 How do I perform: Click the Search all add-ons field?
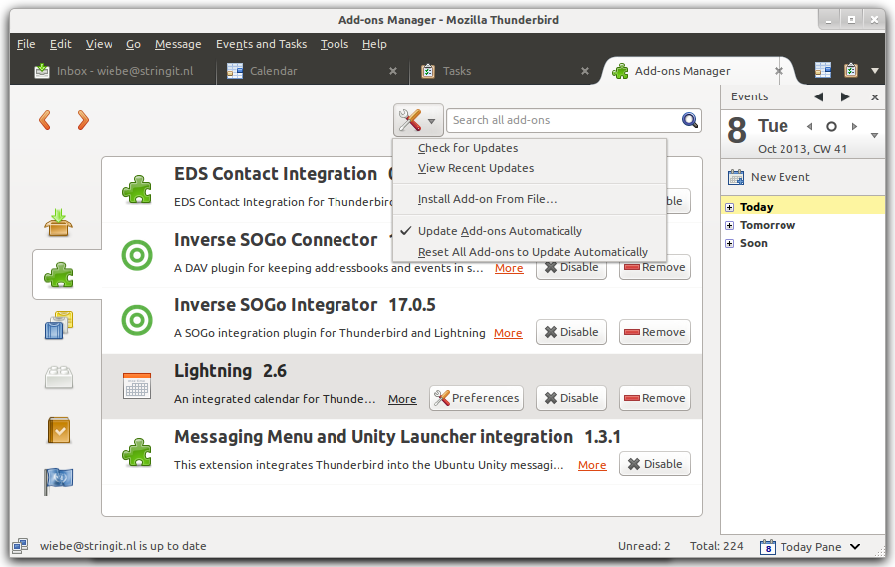pyautogui.click(x=562, y=120)
